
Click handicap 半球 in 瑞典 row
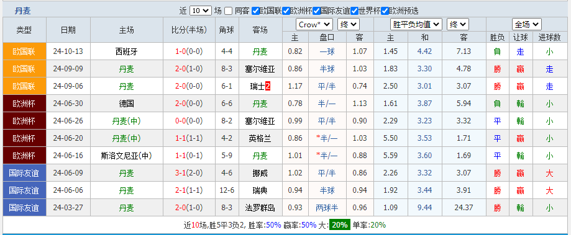coord(327,191)
